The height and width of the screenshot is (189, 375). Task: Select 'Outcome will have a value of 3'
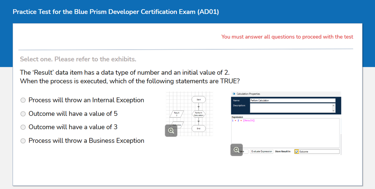23,127
